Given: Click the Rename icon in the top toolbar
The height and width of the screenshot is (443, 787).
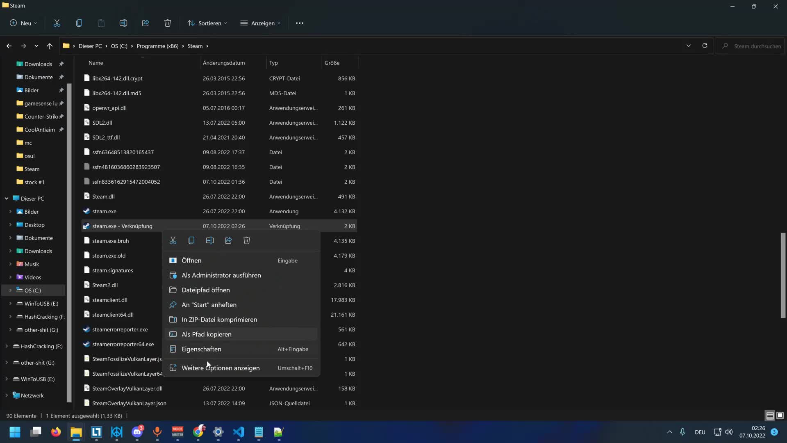Looking at the screenshot, I should tap(123, 23).
